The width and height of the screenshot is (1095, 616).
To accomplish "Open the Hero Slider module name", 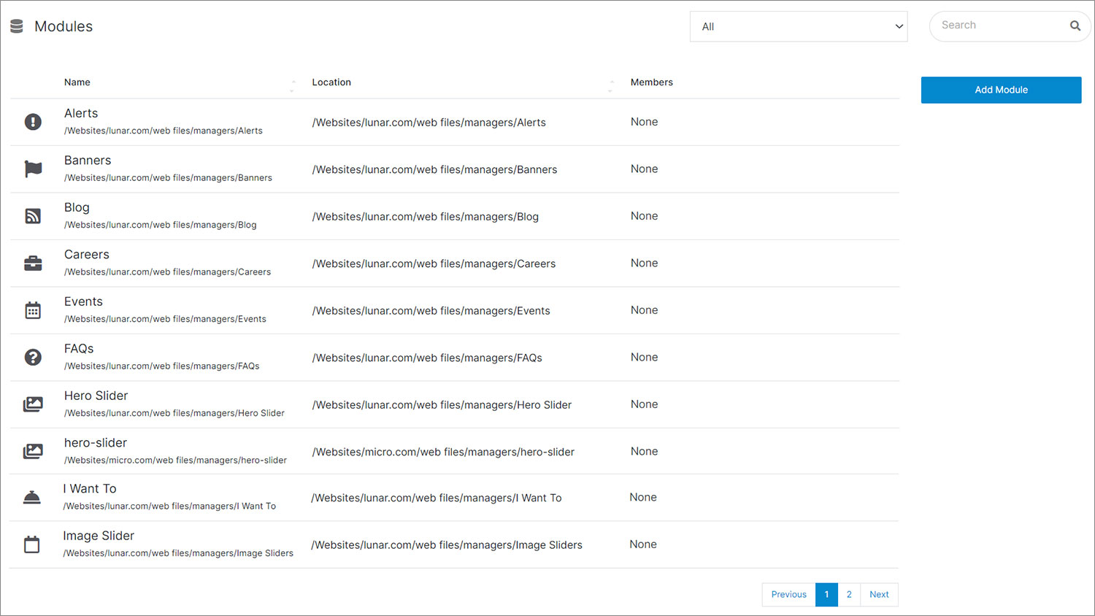I will pyautogui.click(x=96, y=396).
